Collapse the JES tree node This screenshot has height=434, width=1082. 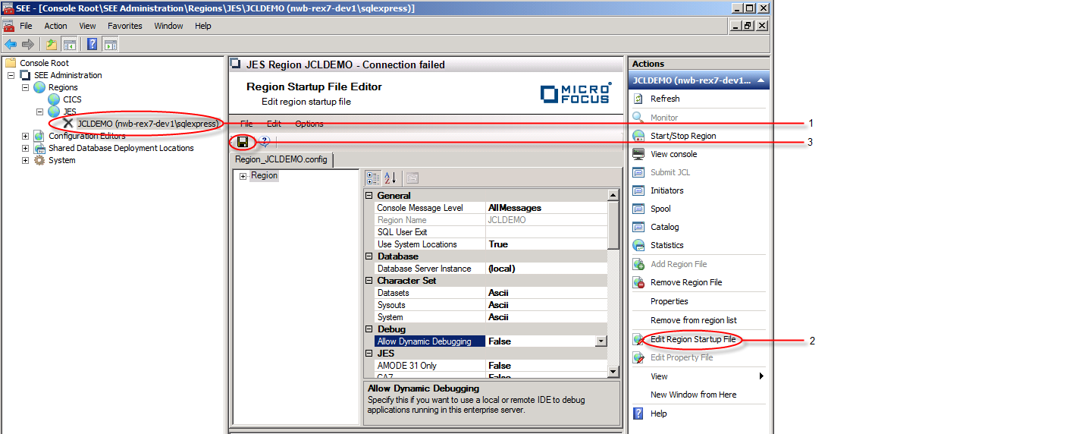pos(40,112)
